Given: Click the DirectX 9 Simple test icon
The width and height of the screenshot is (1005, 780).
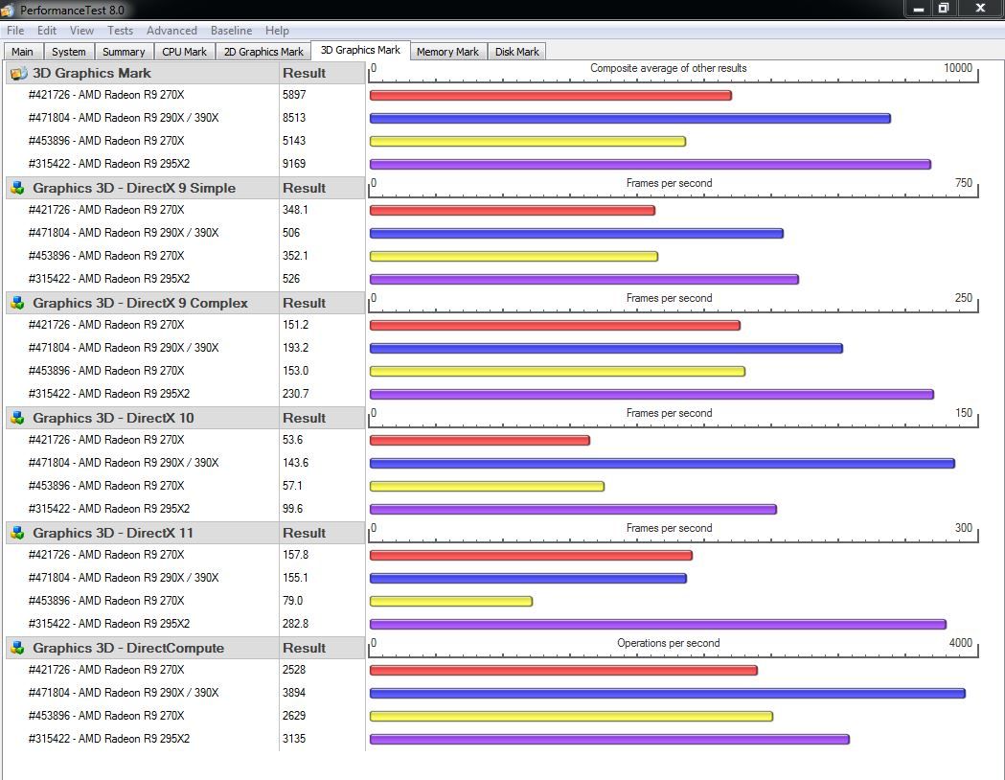Looking at the screenshot, I should (18, 188).
